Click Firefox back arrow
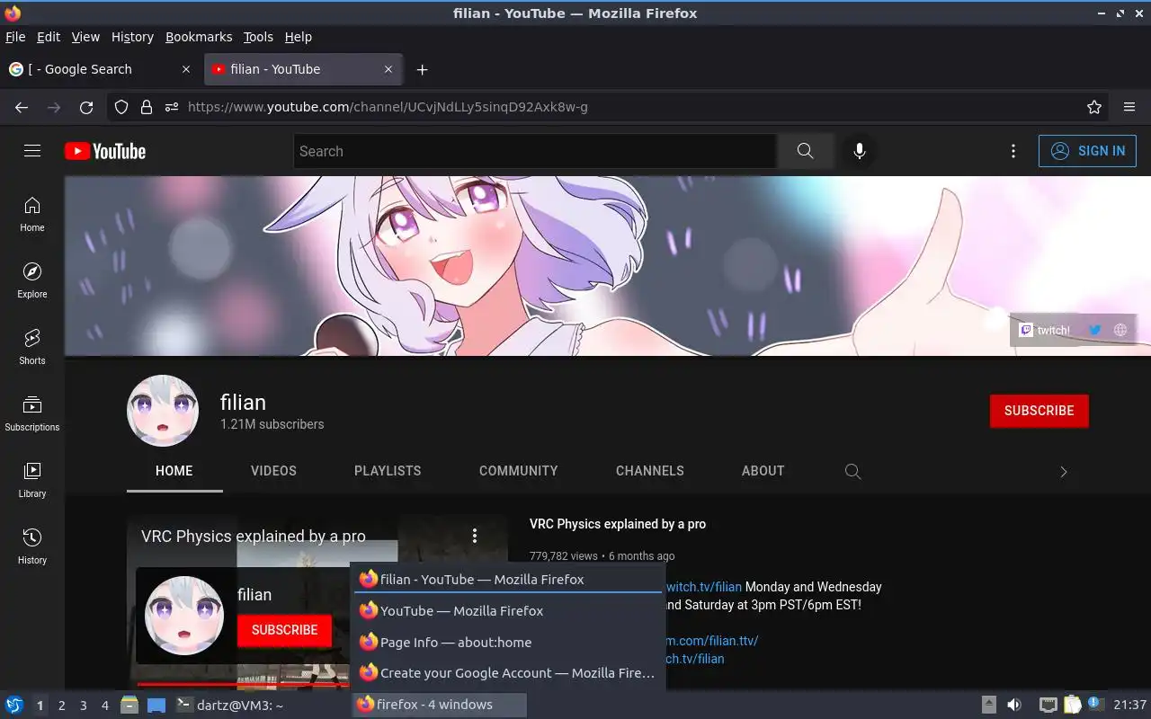Viewport: 1151px width, 719px height. click(22, 107)
